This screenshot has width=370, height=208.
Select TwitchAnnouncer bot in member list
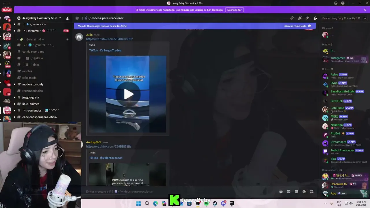pos(345,152)
